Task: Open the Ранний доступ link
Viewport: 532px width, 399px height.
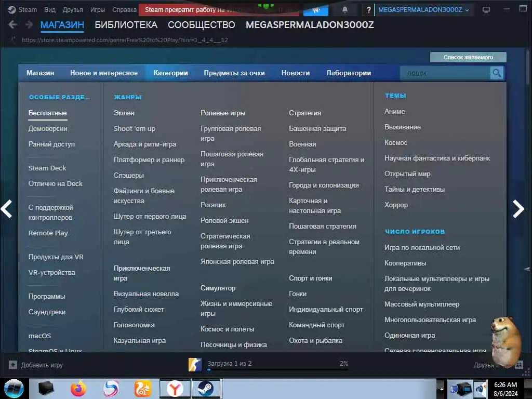Action: 51,144
